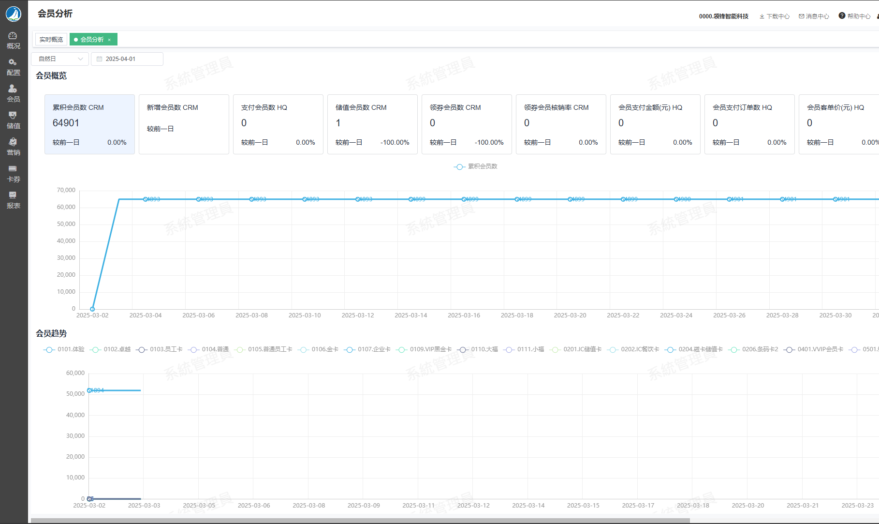Image resolution: width=879 pixels, height=524 pixels.
Task: Open the 储值 stored-value sidebar icon
Action: pyautogui.click(x=13, y=120)
